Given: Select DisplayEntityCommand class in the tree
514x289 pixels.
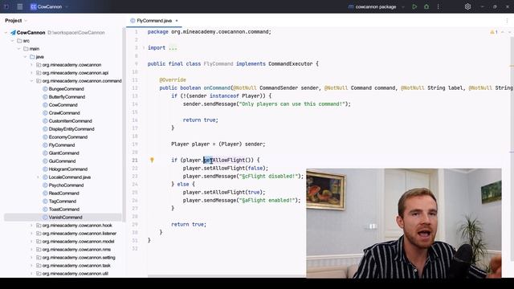Looking at the screenshot, I should tap(71, 129).
